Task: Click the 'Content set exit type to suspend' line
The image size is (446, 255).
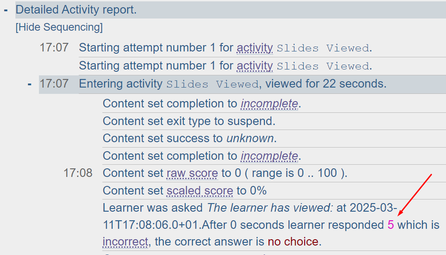Action: (x=189, y=121)
